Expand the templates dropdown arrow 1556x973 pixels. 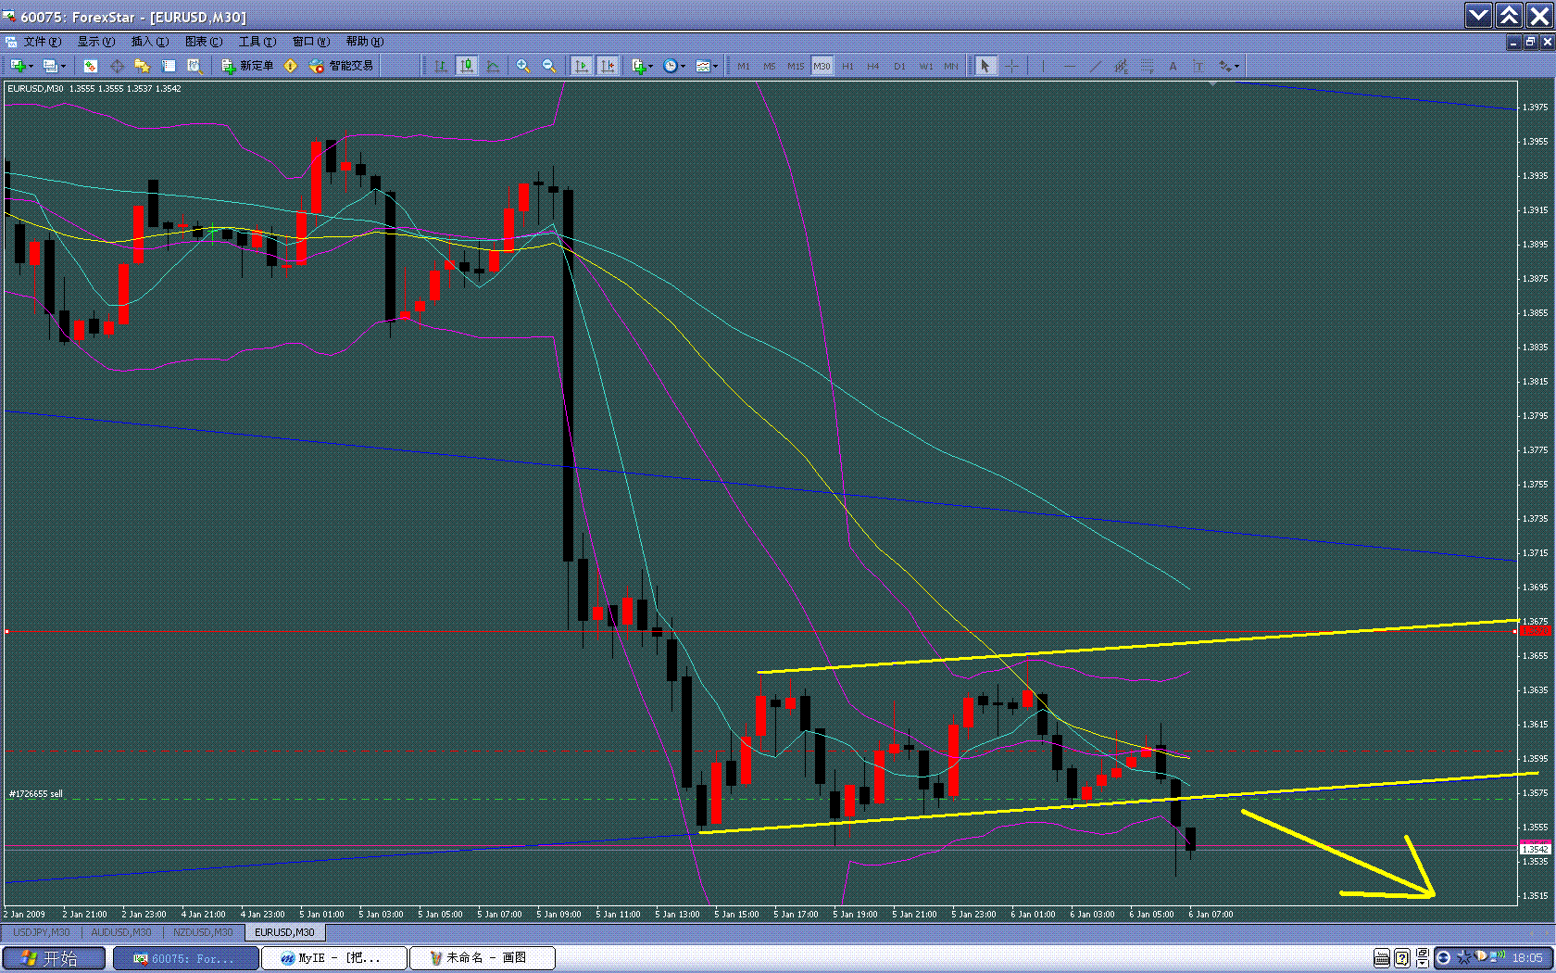(716, 66)
